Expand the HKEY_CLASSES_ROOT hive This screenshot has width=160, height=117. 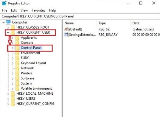[x=8, y=27]
